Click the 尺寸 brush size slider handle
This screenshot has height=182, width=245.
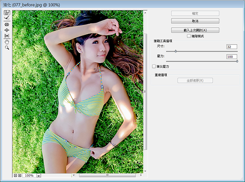176,51
